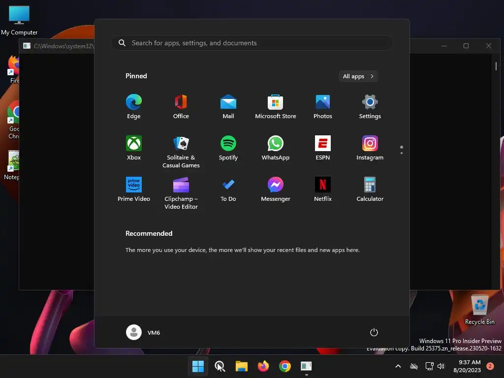Show hidden system tray icons
This screenshot has width=504, height=378.
[398, 366]
